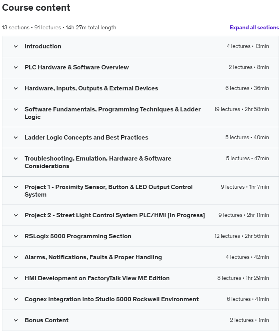Click chevron next to Project 1 section

16,187
